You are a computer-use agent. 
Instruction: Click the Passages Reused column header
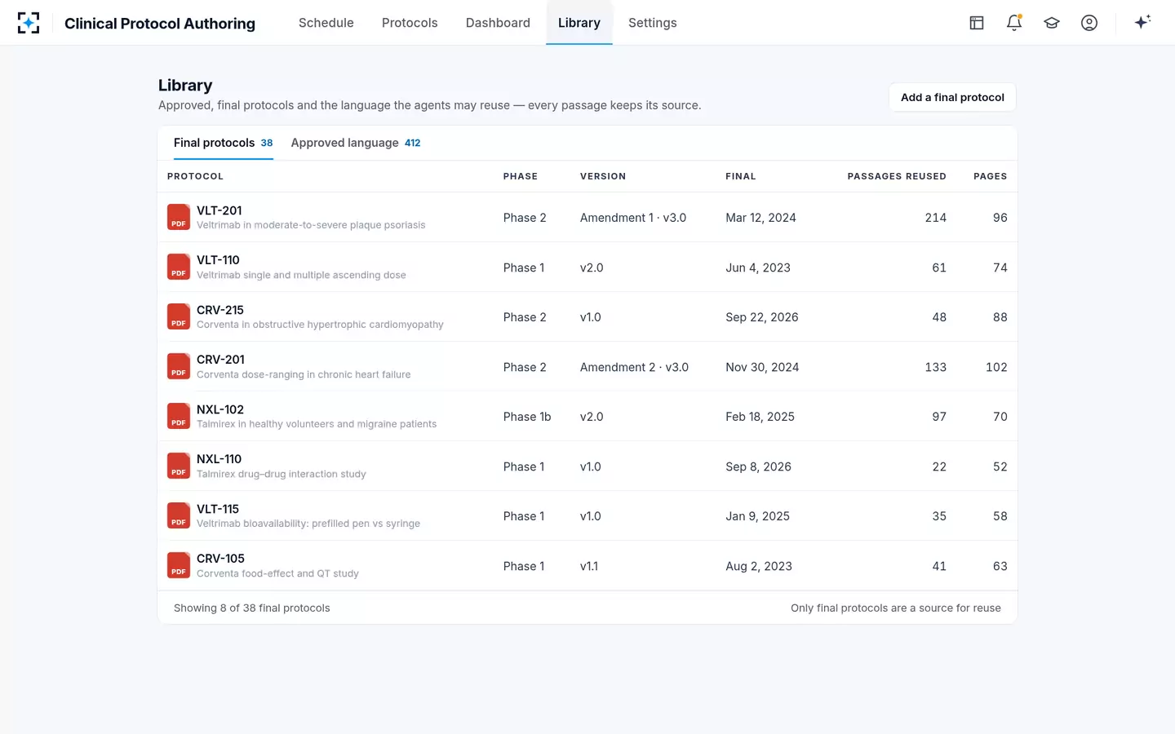(897, 176)
